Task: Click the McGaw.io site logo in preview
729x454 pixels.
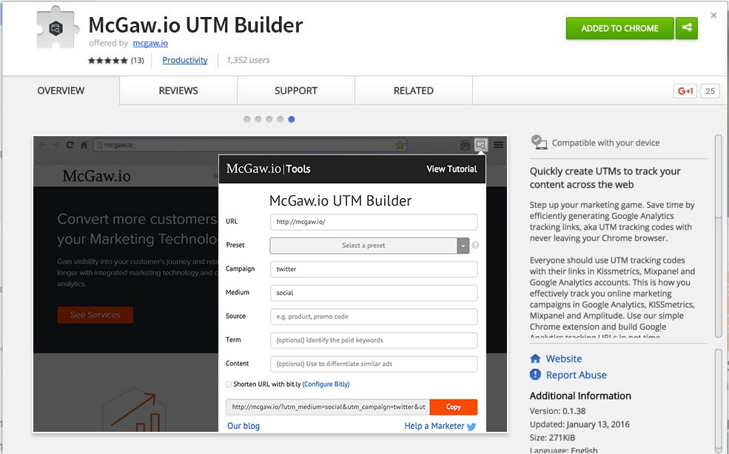Action: point(97,176)
